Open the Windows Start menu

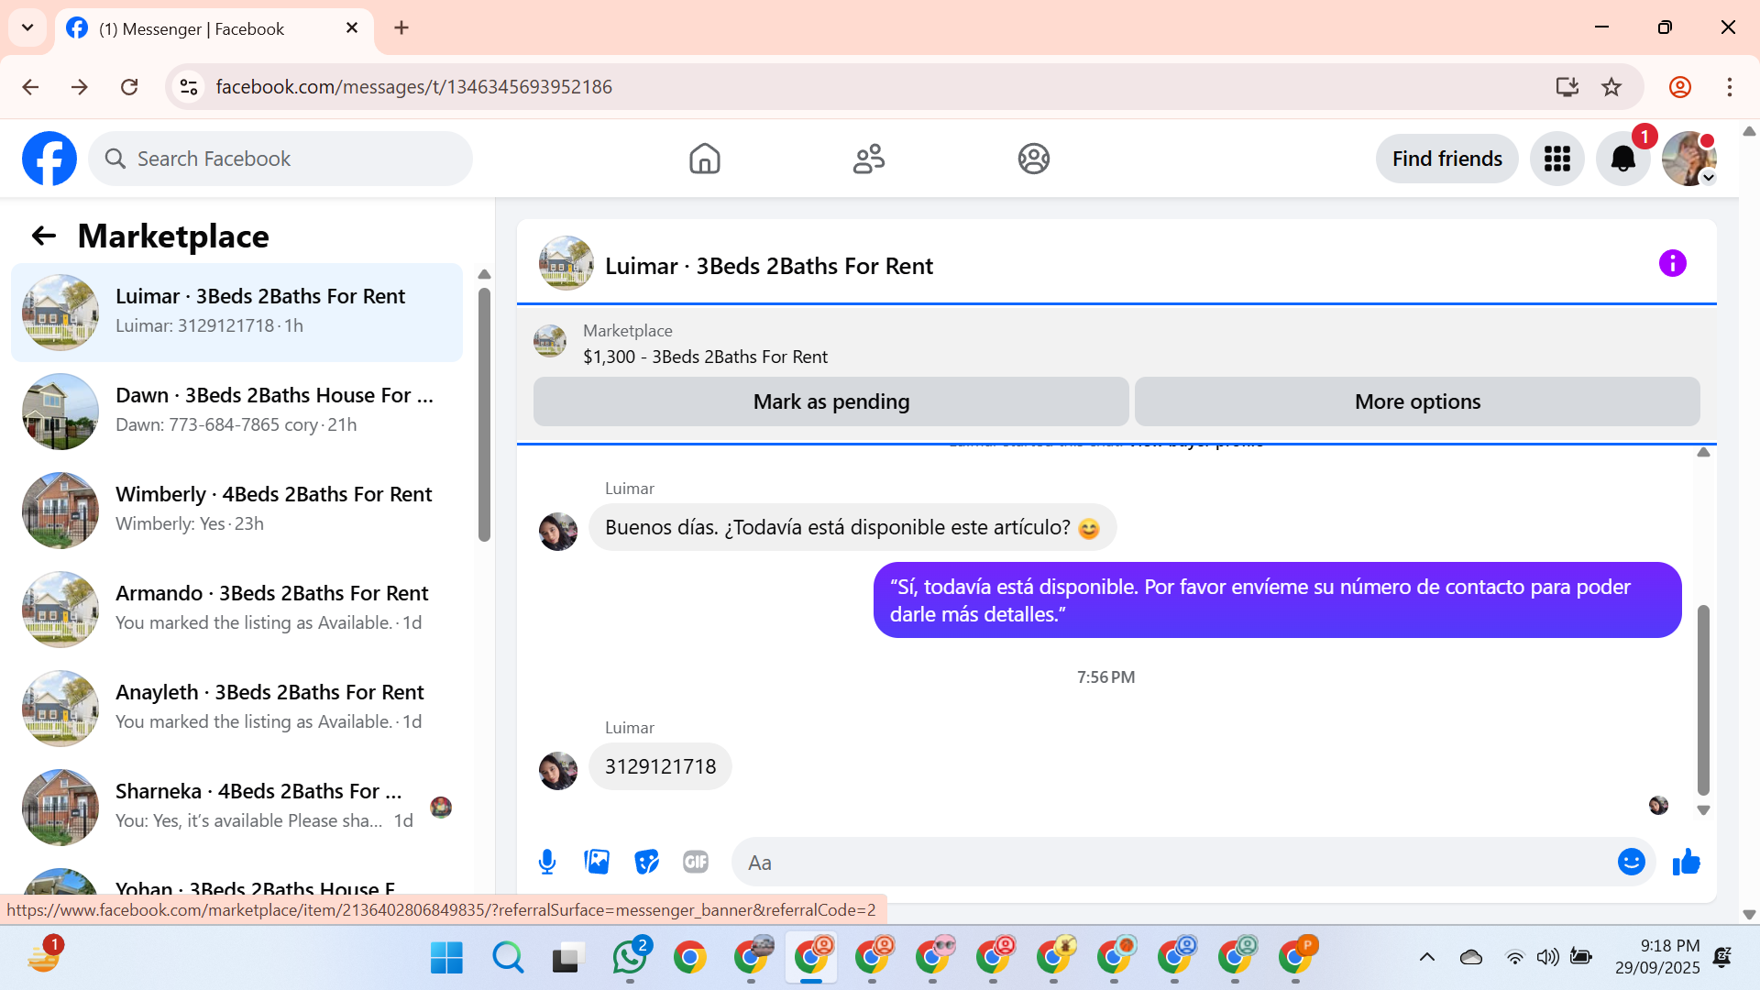446,958
